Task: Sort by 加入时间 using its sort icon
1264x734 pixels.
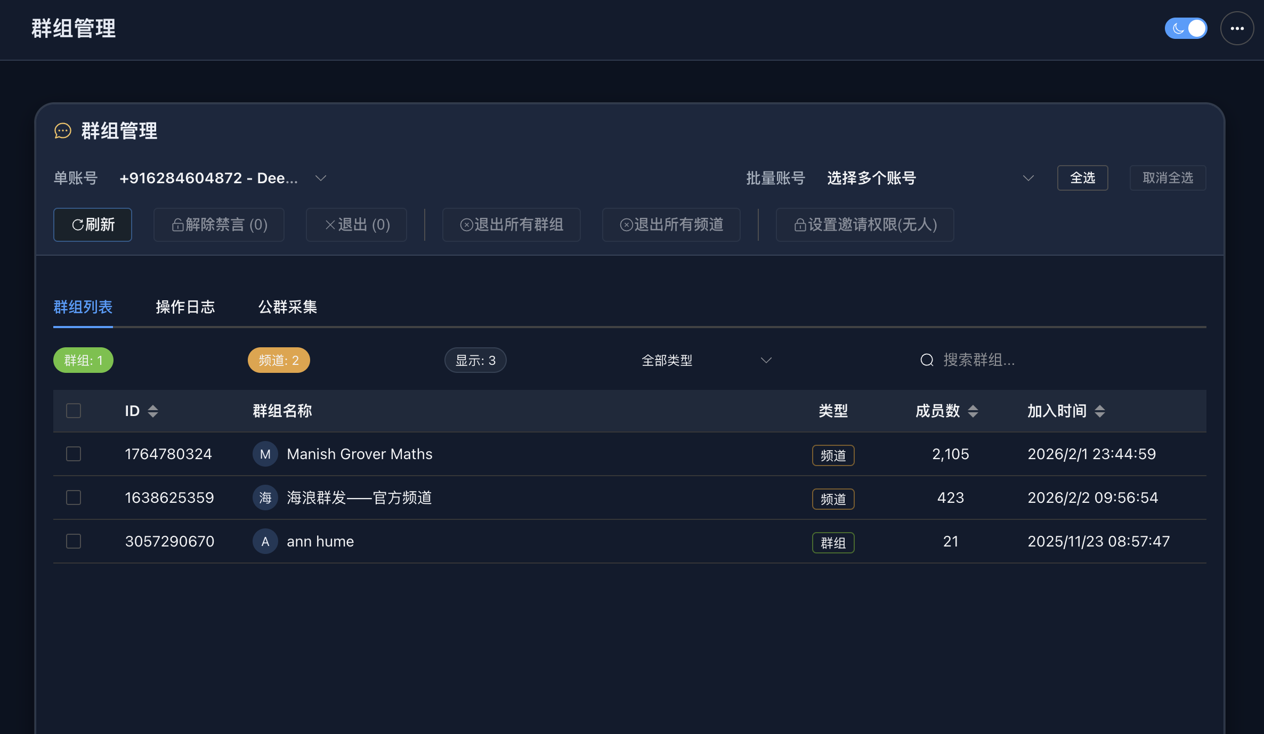Action: pyautogui.click(x=1100, y=411)
